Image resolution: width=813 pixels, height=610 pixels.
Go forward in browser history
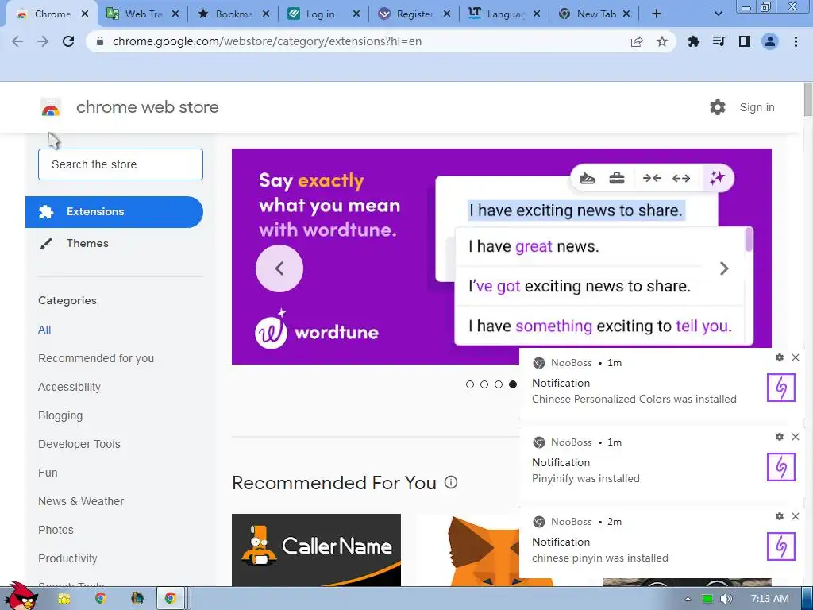(x=43, y=41)
